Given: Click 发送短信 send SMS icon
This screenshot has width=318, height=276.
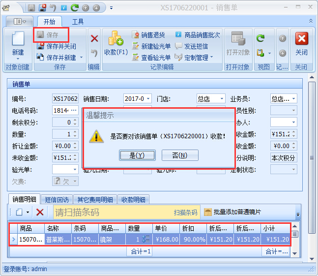Looking at the screenshot, I should coord(179,46).
